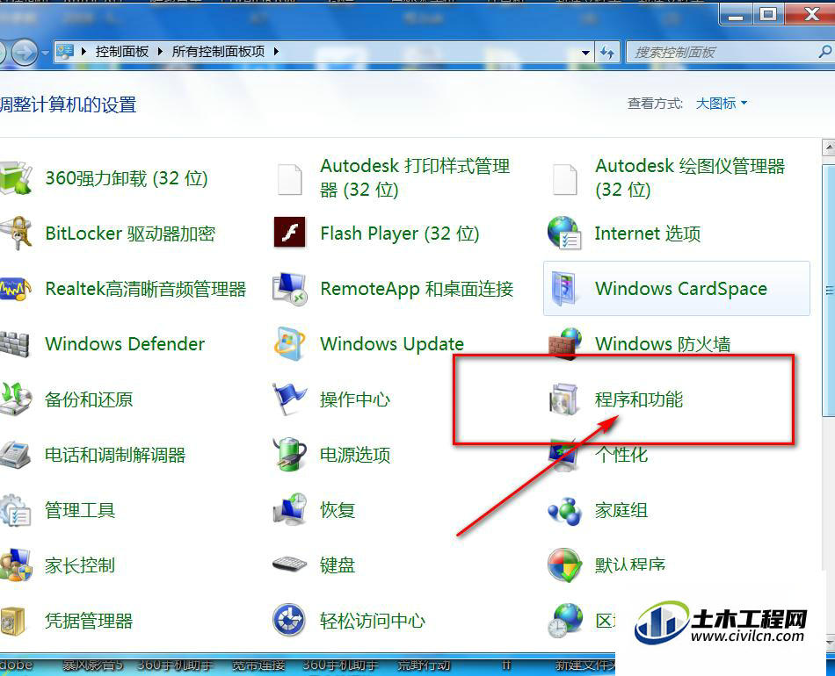Click the vertical scrollbar thumb
This screenshot has width=835, height=676.
point(829,291)
